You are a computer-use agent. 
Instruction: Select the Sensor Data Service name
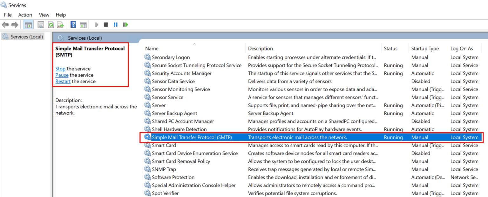click(x=173, y=81)
